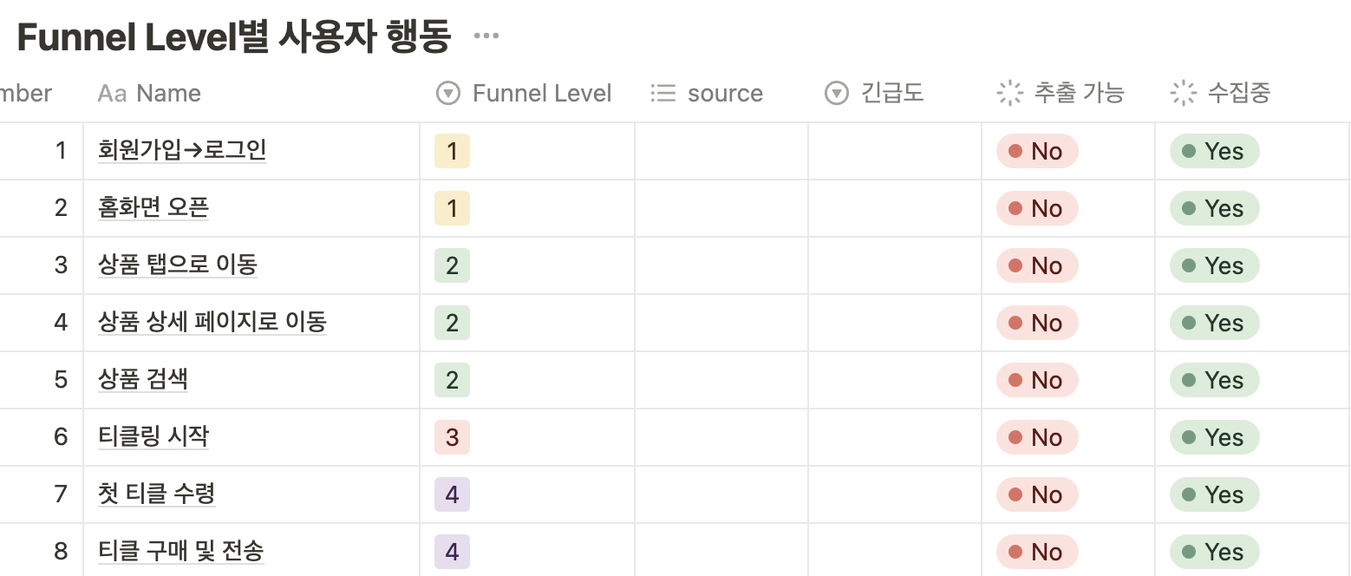Click the Aa icon in the Name column
The height and width of the screenshot is (576, 1351).
coord(112,94)
